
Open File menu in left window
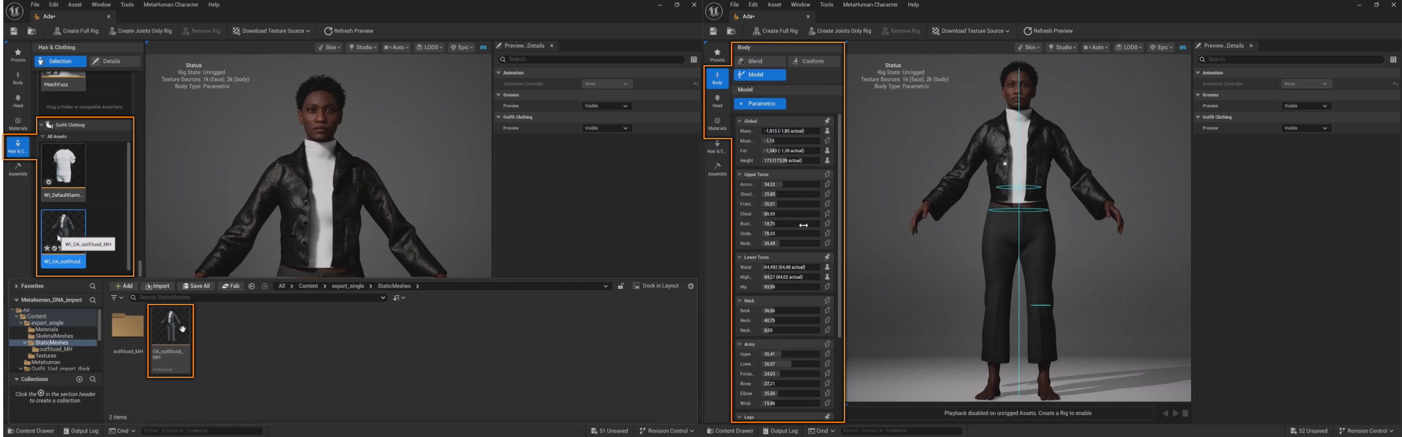click(x=35, y=4)
